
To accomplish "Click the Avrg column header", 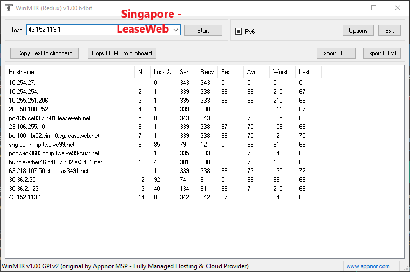I will coord(256,72).
